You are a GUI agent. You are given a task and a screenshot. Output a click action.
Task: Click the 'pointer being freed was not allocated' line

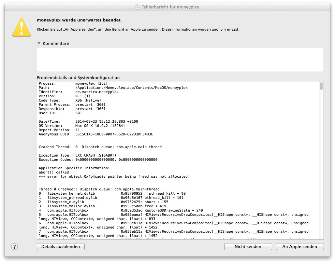113,176
